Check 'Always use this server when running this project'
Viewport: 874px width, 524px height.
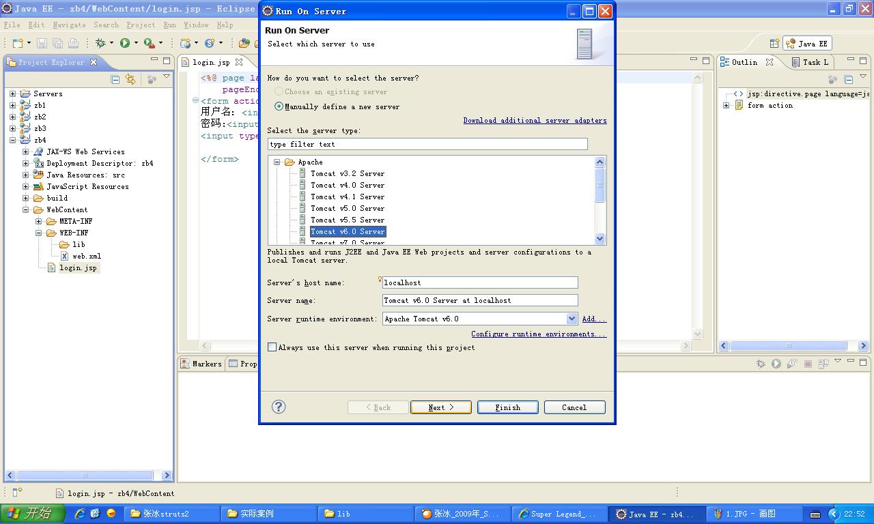[x=272, y=347]
